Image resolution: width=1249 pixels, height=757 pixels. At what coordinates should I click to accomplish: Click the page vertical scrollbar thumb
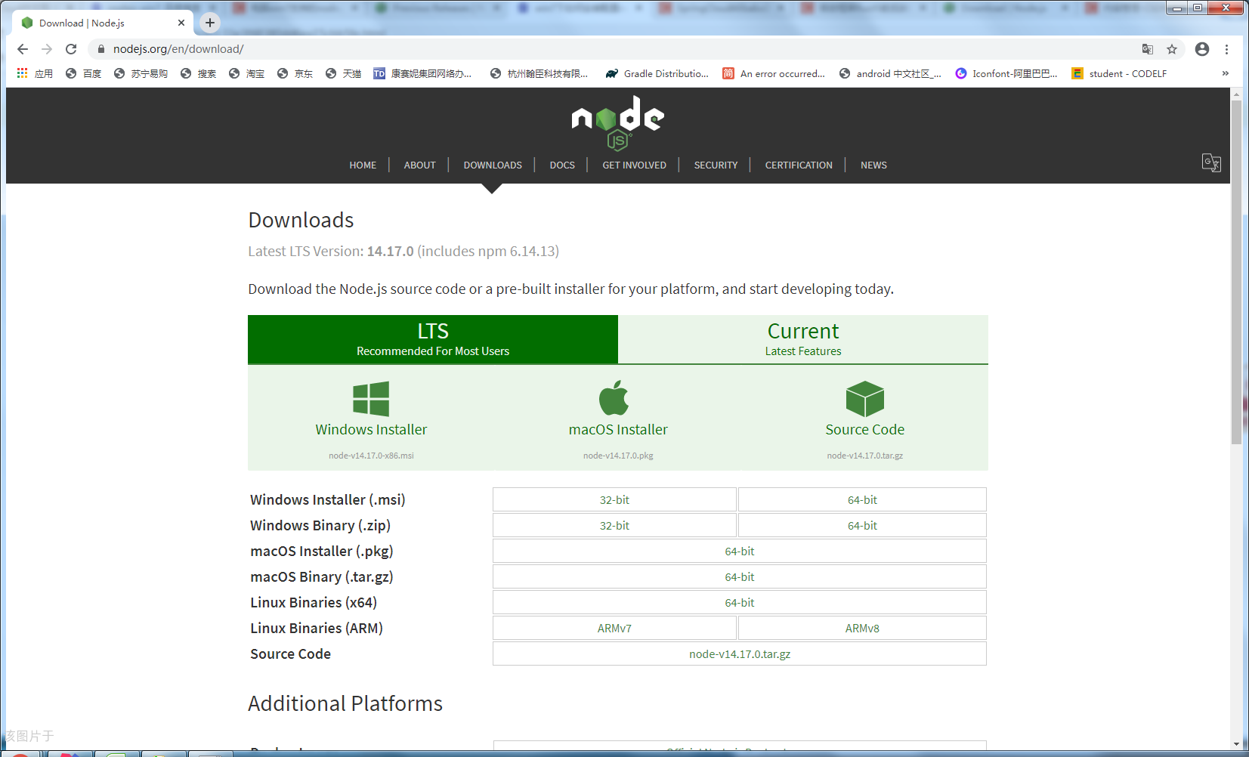(x=1236, y=272)
